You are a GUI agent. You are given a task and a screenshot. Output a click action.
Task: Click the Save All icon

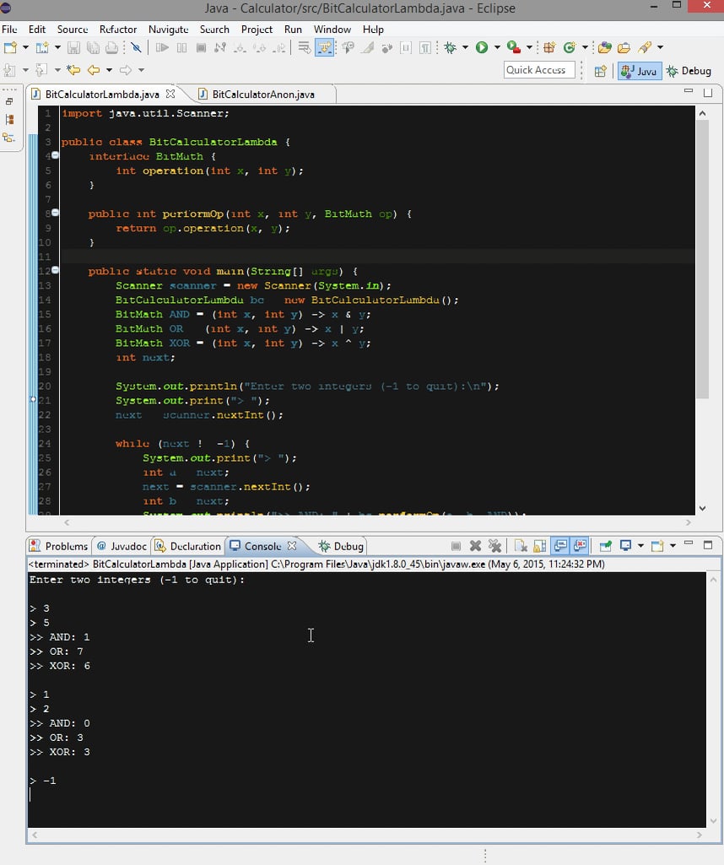tap(93, 48)
